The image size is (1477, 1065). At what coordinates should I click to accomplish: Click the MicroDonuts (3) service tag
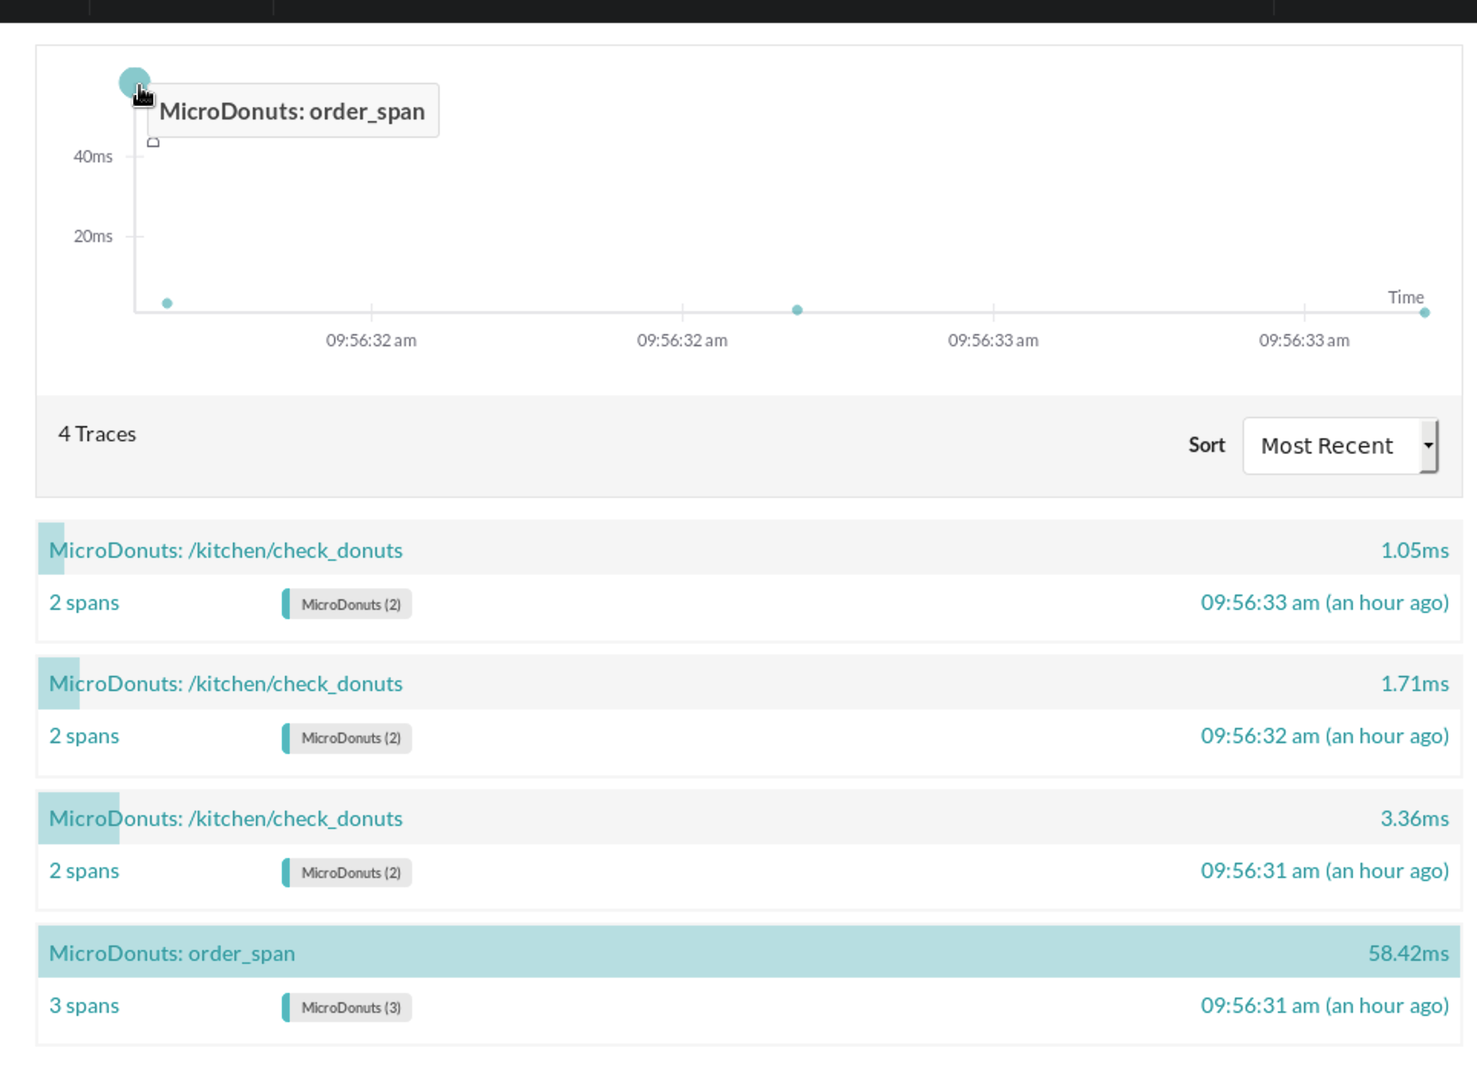pyautogui.click(x=350, y=1008)
